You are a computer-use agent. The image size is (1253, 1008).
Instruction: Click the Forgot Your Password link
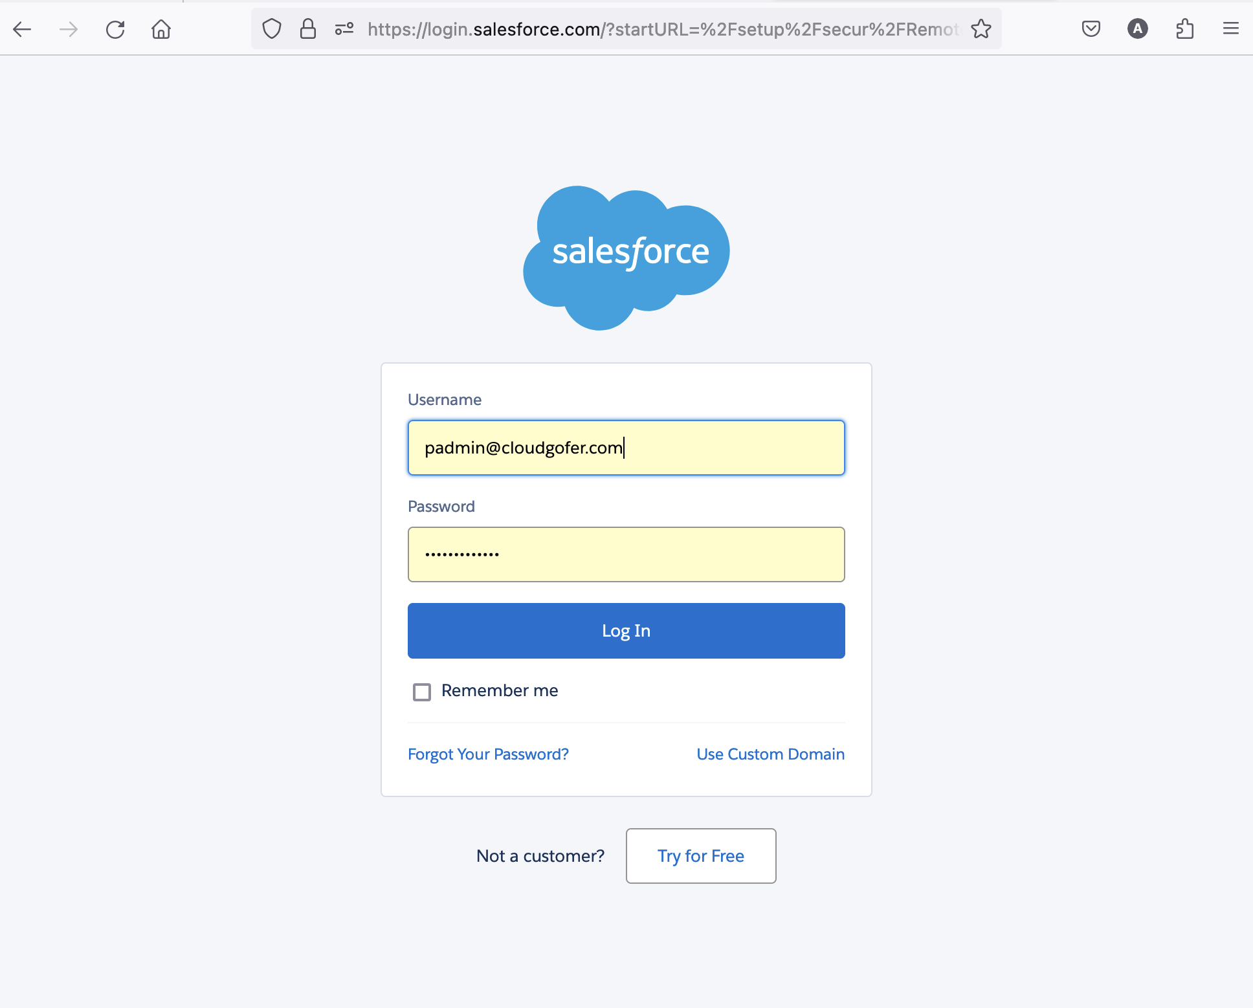point(488,754)
